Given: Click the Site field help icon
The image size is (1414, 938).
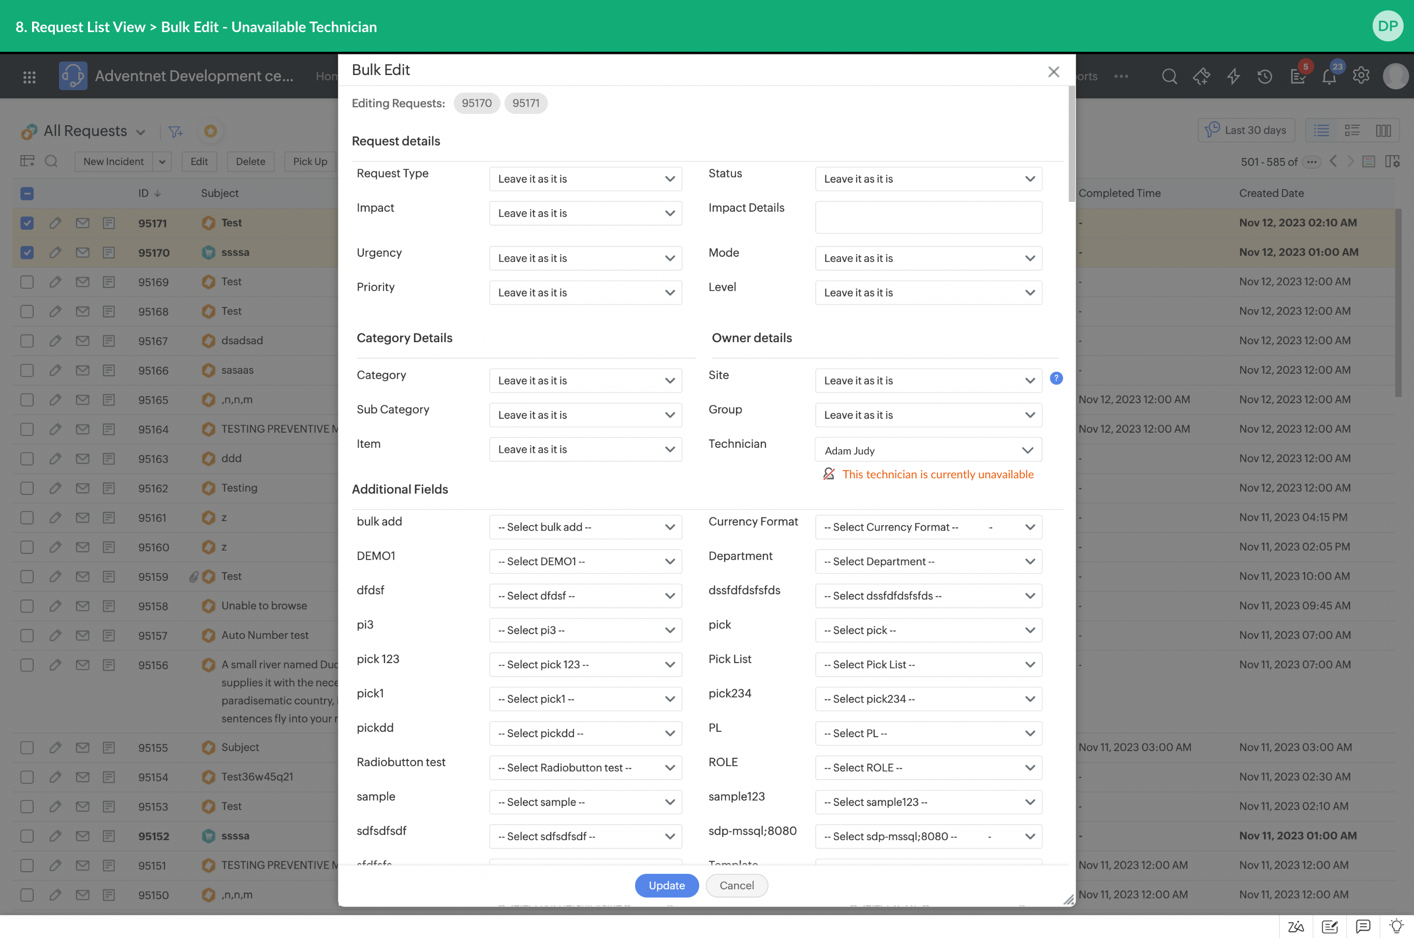Looking at the screenshot, I should (1056, 378).
